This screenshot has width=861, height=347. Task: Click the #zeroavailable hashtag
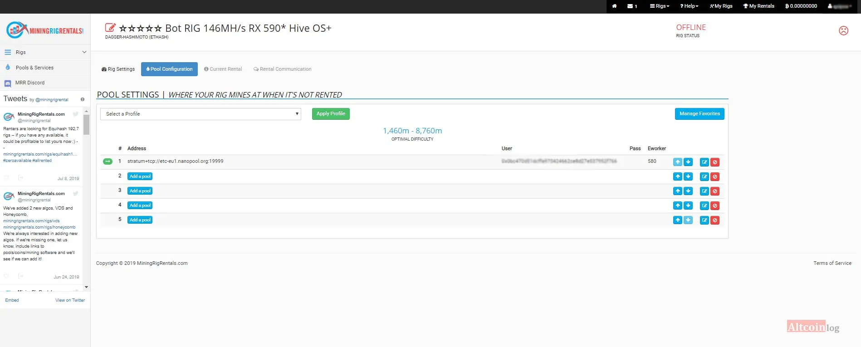tap(17, 161)
